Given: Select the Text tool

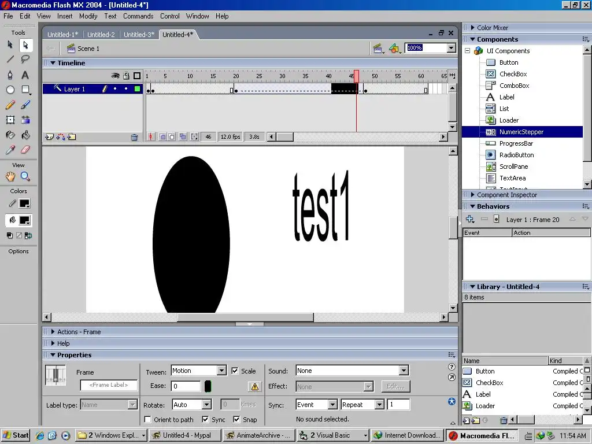Looking at the screenshot, I should [x=25, y=75].
